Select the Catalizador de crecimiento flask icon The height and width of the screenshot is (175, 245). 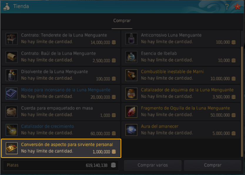pos(11,130)
